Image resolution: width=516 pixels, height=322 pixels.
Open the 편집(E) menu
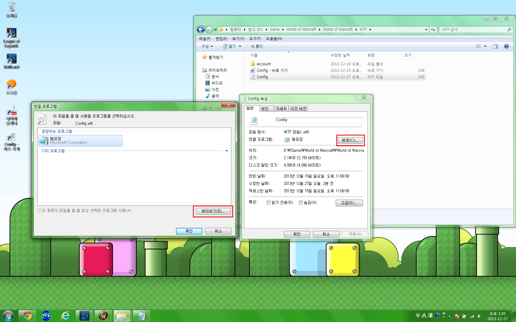pyautogui.click(x=221, y=39)
